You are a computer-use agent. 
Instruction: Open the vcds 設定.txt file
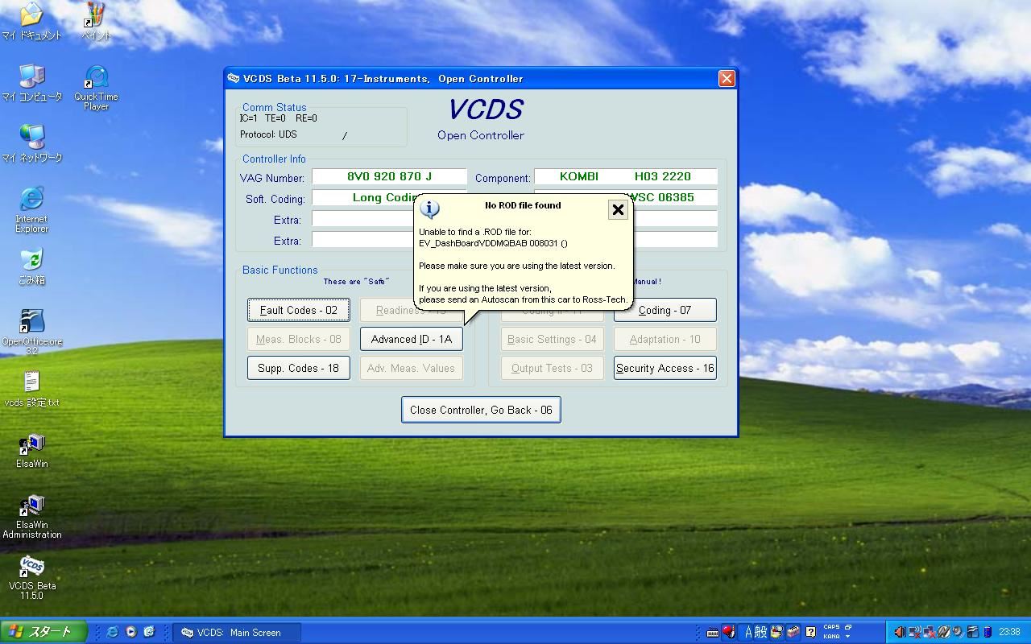tap(31, 389)
